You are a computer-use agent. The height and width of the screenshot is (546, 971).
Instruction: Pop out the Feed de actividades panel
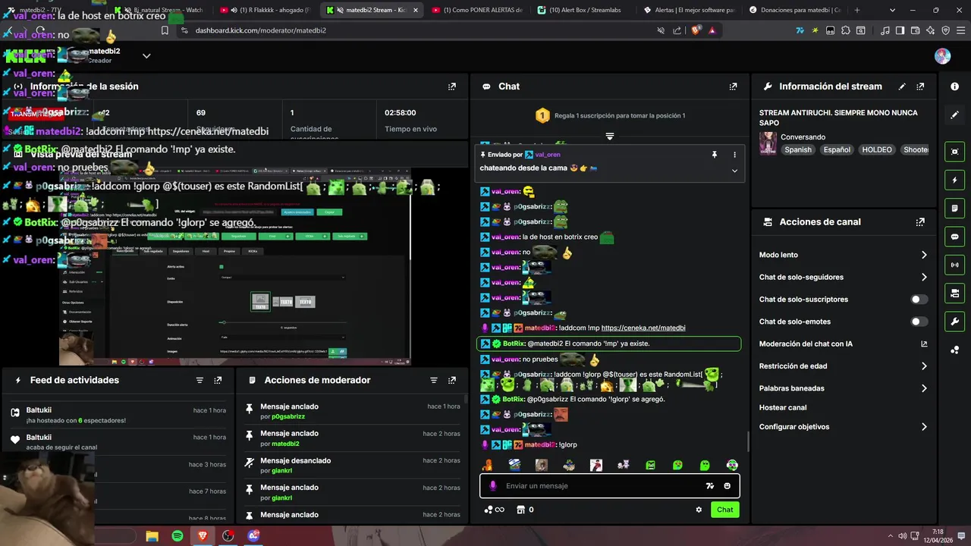[x=218, y=380]
